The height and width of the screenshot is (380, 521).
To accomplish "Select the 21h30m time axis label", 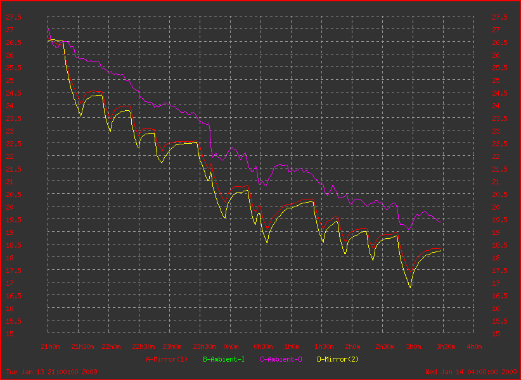I will click(83, 346).
